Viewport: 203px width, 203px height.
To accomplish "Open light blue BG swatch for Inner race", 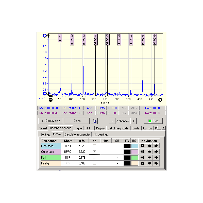I will 135,146.
